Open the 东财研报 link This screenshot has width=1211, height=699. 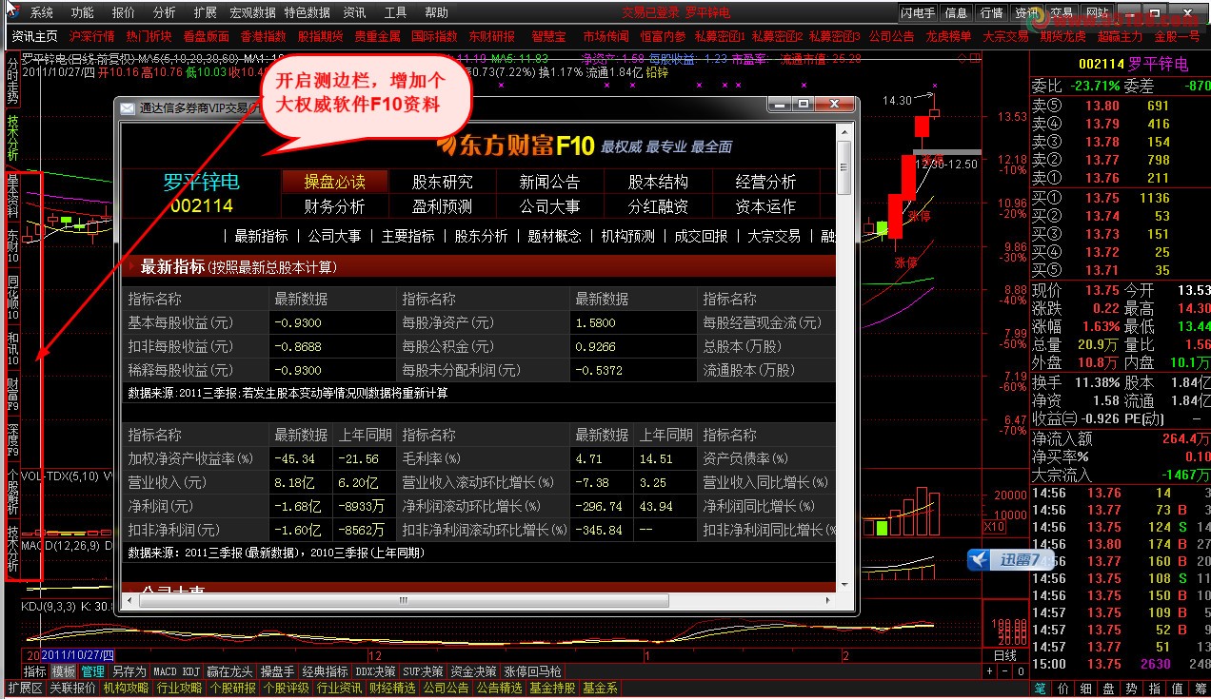point(491,36)
